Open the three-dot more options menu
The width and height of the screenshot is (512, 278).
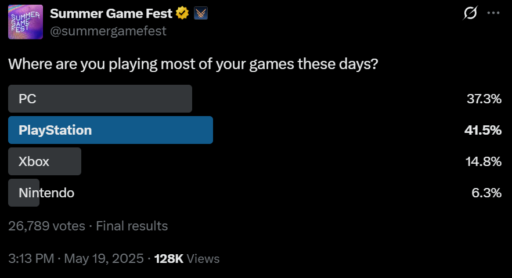(x=493, y=13)
